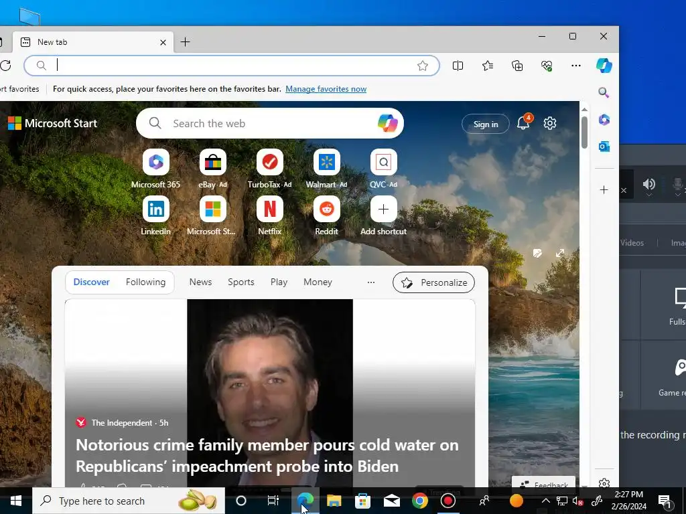Open File Explorer from the taskbar
The width and height of the screenshot is (686, 514).
334,501
